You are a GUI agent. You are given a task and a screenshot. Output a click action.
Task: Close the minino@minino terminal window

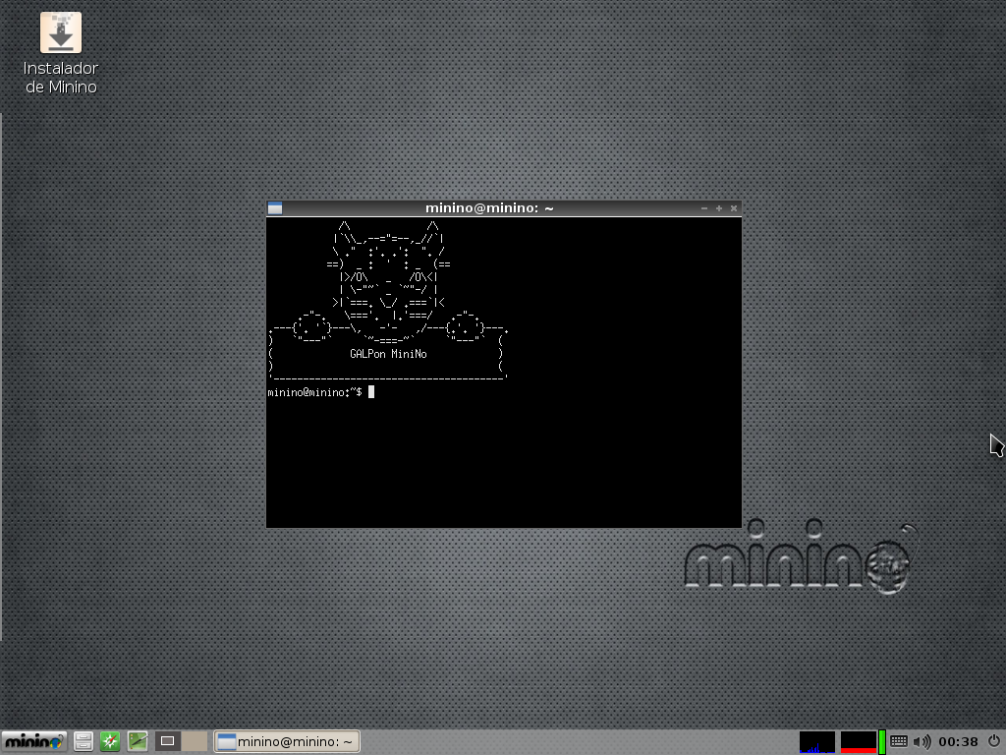pyautogui.click(x=733, y=208)
